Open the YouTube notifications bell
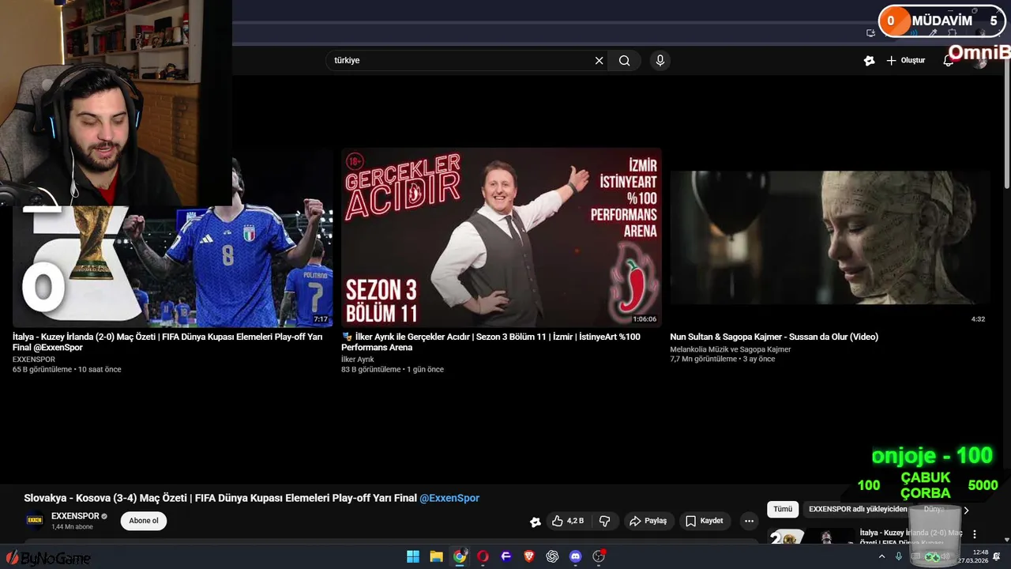Screen dimensions: 1011x569 coord(949,61)
